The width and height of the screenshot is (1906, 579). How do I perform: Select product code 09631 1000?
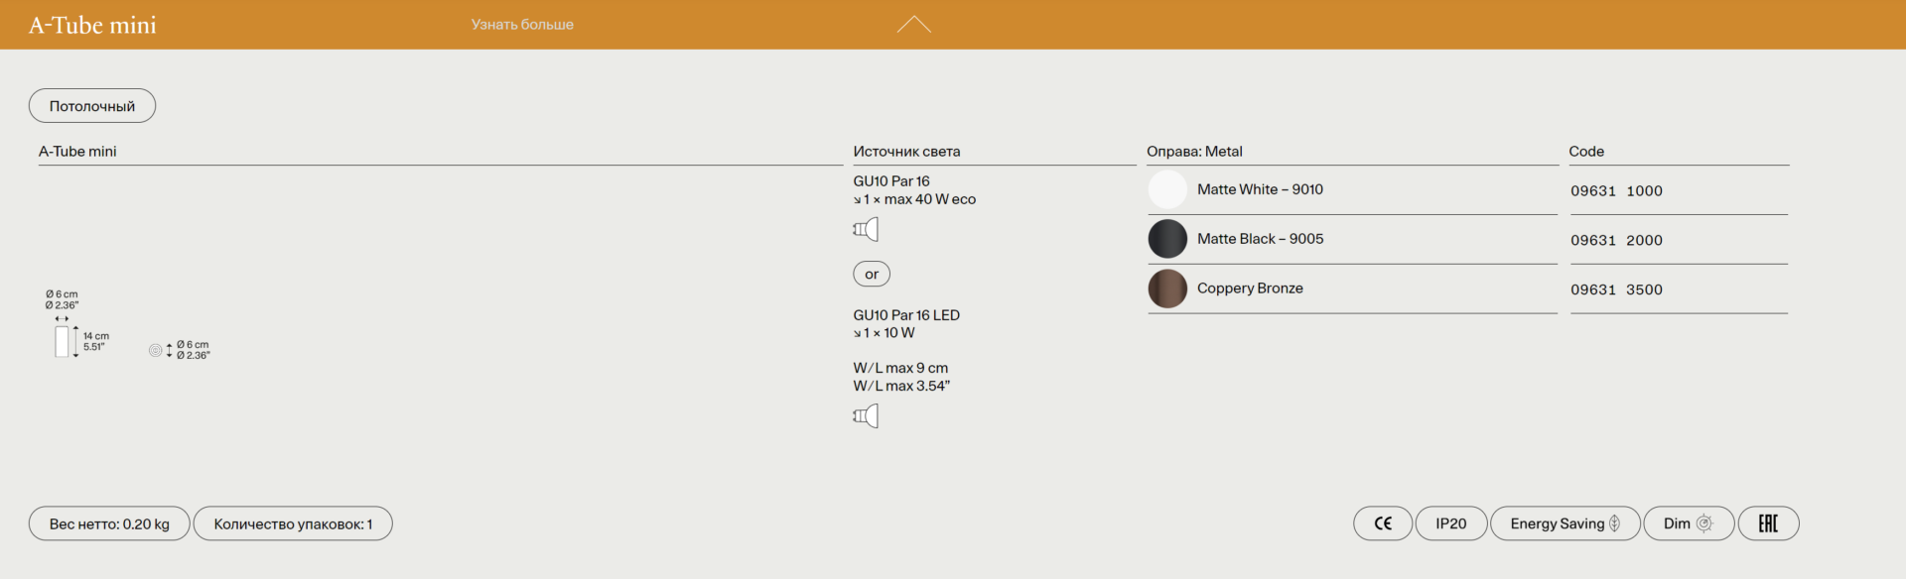(1616, 191)
